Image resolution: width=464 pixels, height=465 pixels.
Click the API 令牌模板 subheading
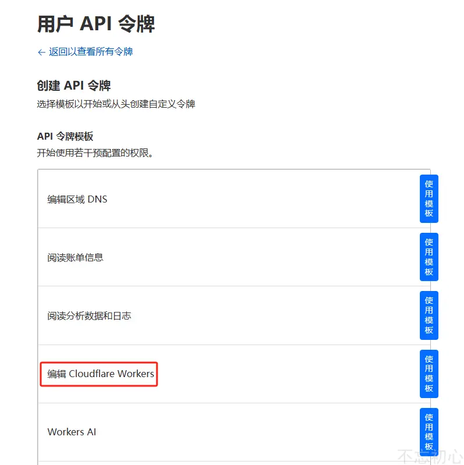coord(65,136)
